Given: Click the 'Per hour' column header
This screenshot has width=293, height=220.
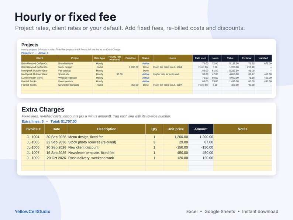Looking at the screenshot, I should [247, 58].
